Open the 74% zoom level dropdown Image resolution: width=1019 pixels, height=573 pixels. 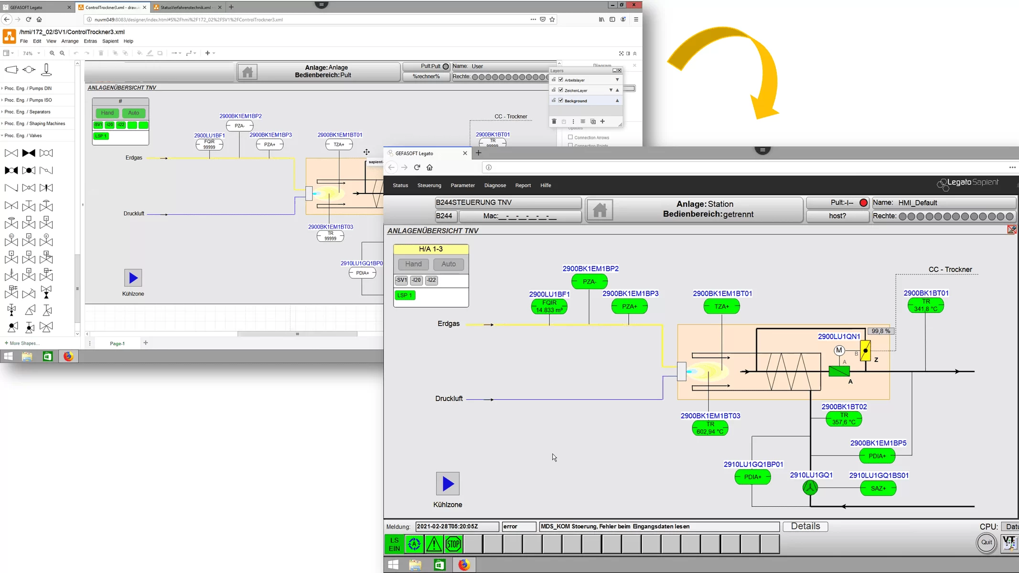click(x=32, y=53)
